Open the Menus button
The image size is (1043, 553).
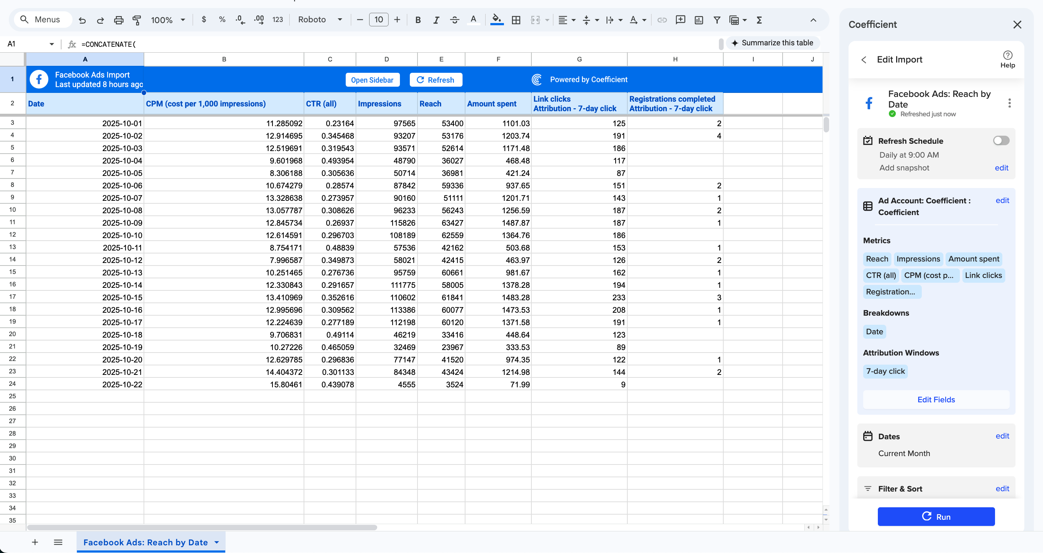42,19
